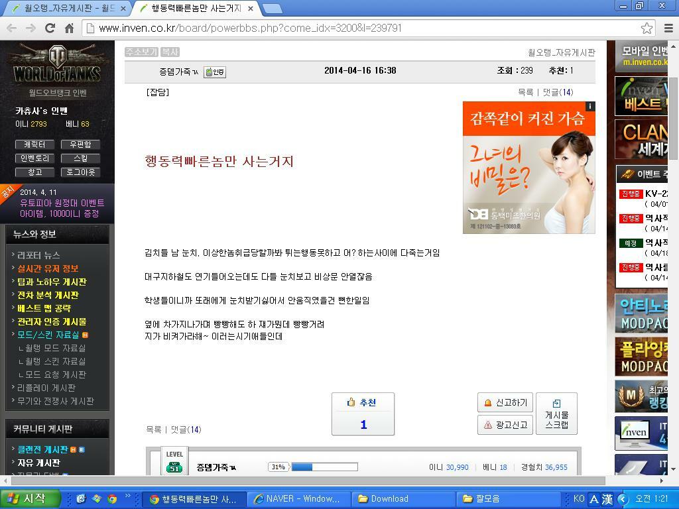Open 클랜전 게시판 link
The height and width of the screenshot is (509, 679).
(x=42, y=450)
